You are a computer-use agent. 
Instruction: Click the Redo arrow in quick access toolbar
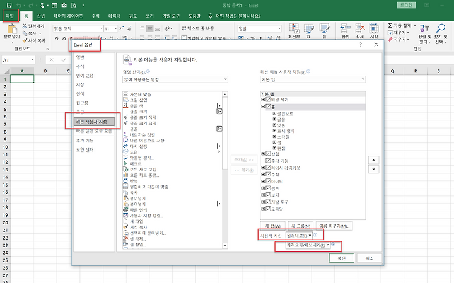click(31, 5)
